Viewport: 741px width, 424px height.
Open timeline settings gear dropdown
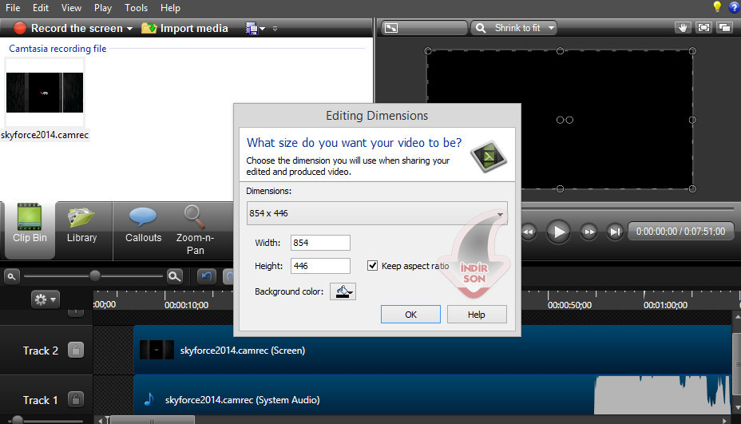[46, 299]
